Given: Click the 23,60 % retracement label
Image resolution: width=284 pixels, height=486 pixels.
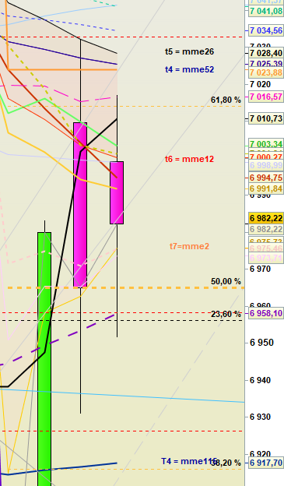Looking at the screenshot, I should click(x=226, y=314).
